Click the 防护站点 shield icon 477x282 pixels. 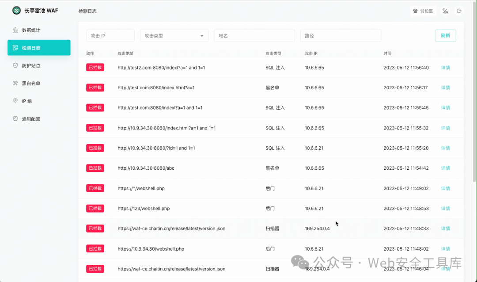(15, 65)
